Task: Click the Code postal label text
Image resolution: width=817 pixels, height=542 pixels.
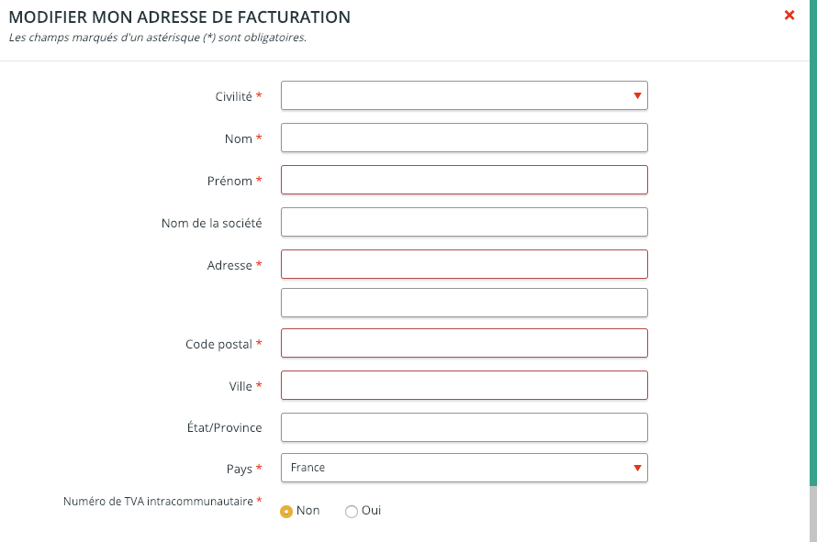Action: pyautogui.click(x=218, y=344)
